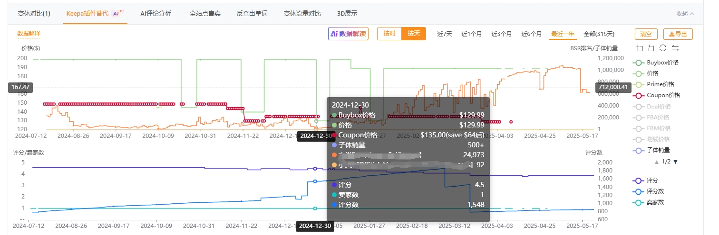The width and height of the screenshot is (719, 235).
Task: Click the 导出 export button
Action: [x=678, y=34]
